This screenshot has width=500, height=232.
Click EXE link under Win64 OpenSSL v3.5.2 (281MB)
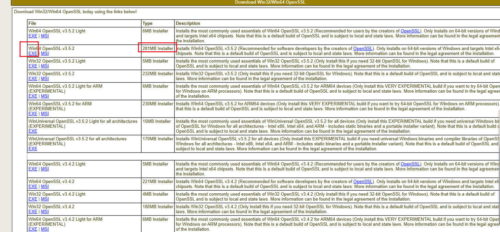click(x=33, y=53)
